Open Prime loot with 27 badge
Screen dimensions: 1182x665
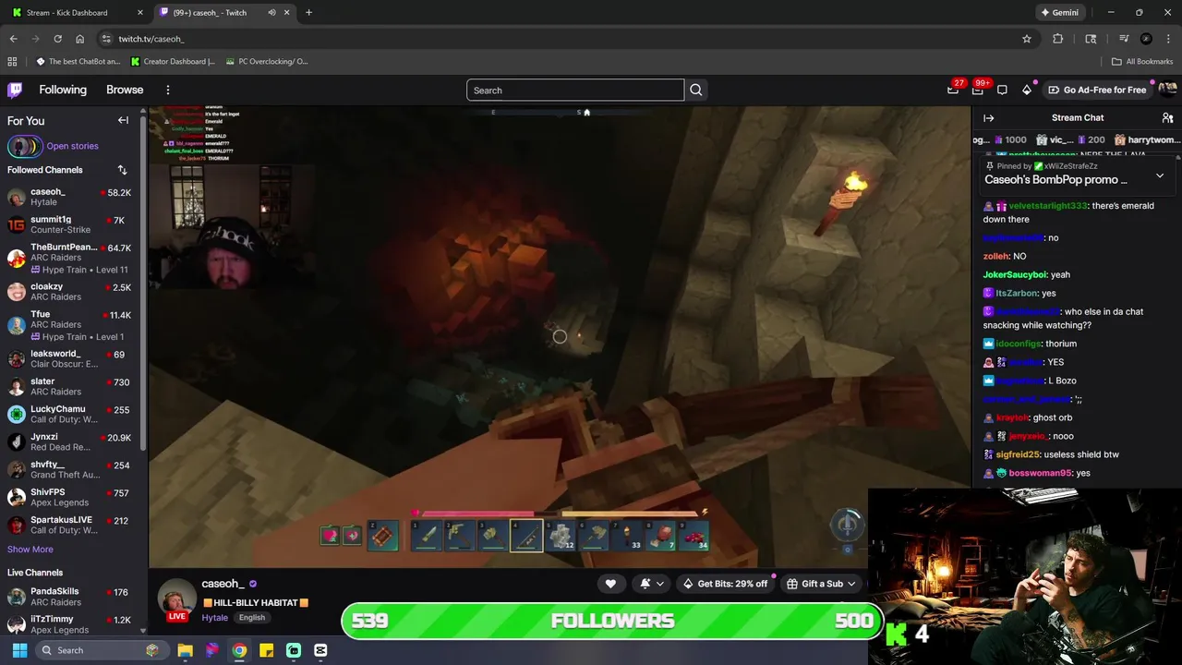(x=953, y=90)
